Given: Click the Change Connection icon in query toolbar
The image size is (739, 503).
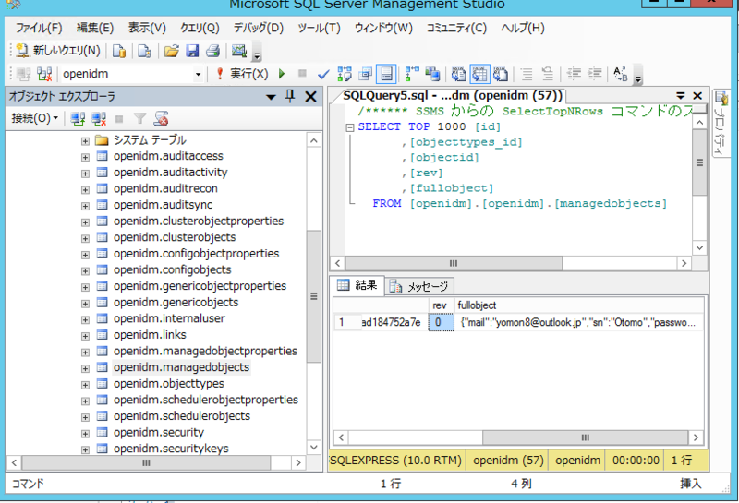Looking at the screenshot, I should [x=44, y=74].
